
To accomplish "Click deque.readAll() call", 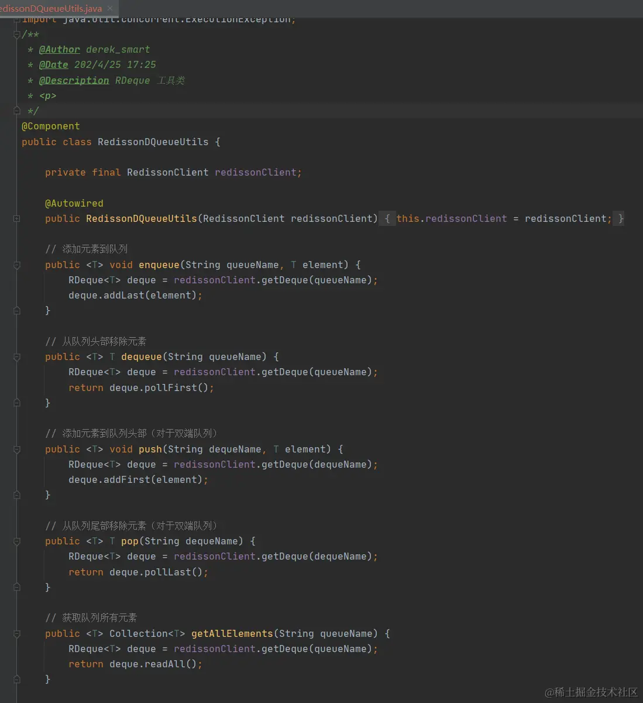I will tap(153, 664).
